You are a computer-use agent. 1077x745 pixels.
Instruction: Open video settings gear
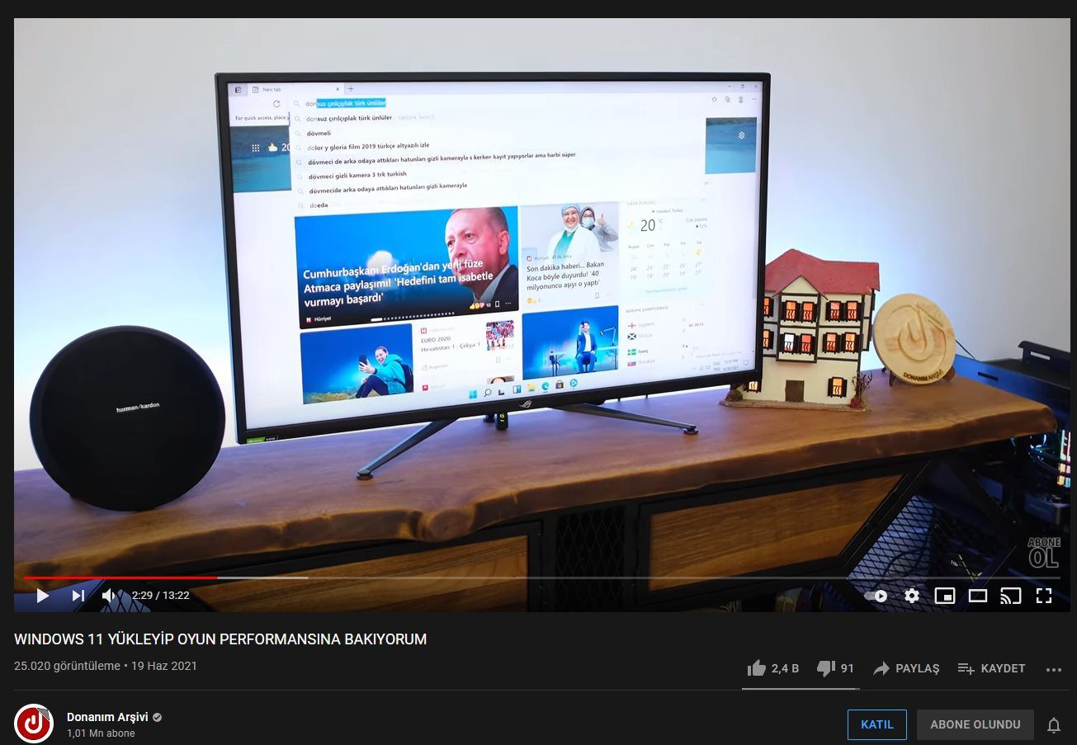[912, 596]
